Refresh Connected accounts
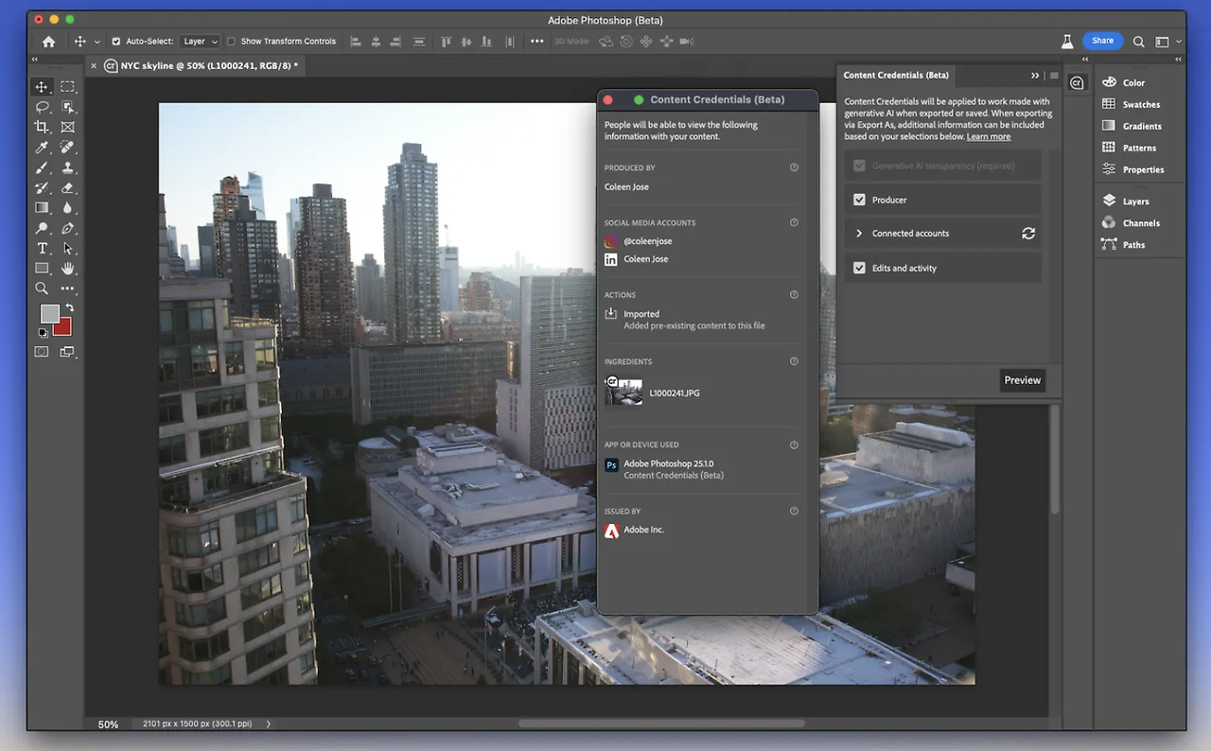Viewport: 1211px width, 751px height. click(1028, 234)
